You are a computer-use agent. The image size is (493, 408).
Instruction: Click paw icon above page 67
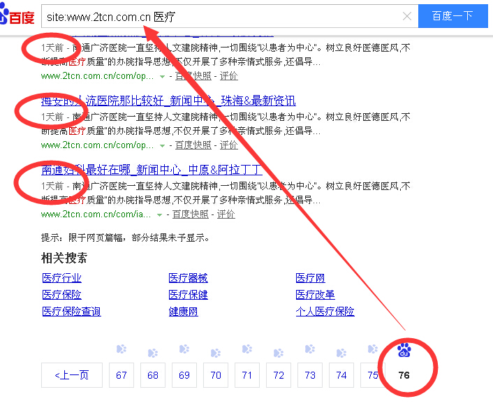point(122,349)
